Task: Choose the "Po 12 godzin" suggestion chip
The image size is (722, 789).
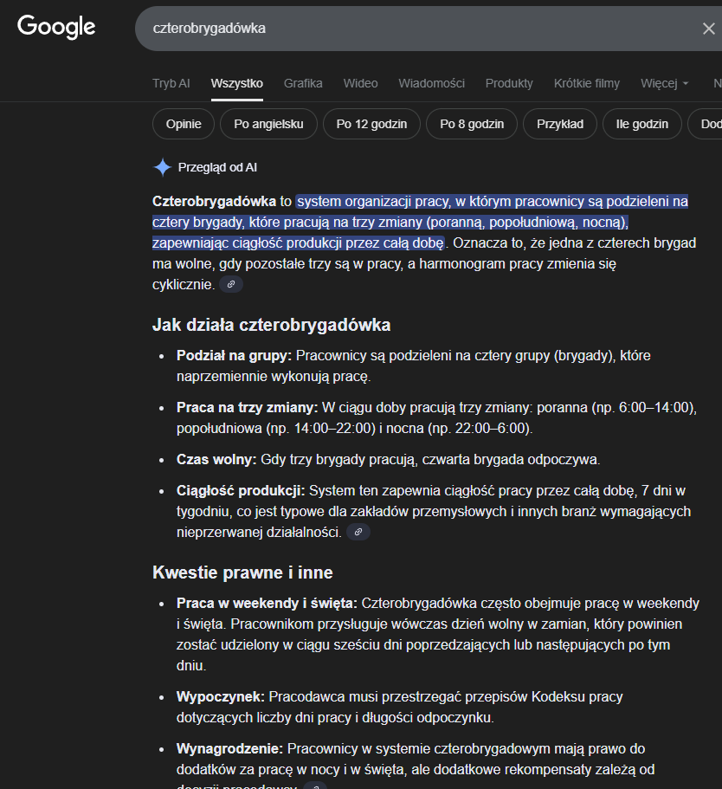Action: tap(371, 124)
